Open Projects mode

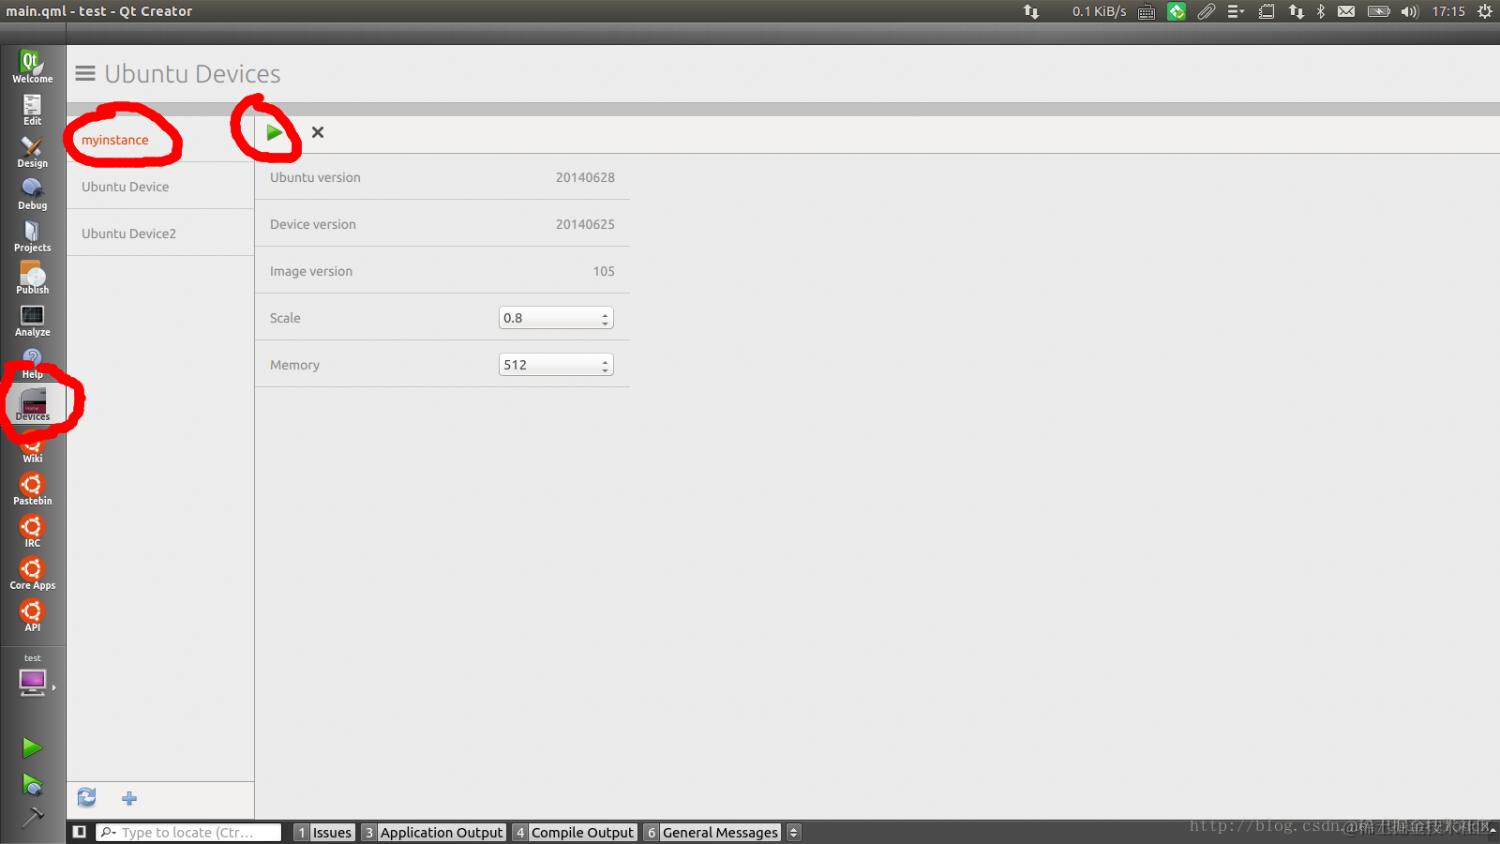click(32, 236)
